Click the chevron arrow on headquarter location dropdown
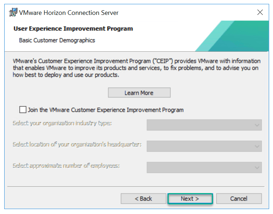The image size is (273, 214). (x=256, y=146)
